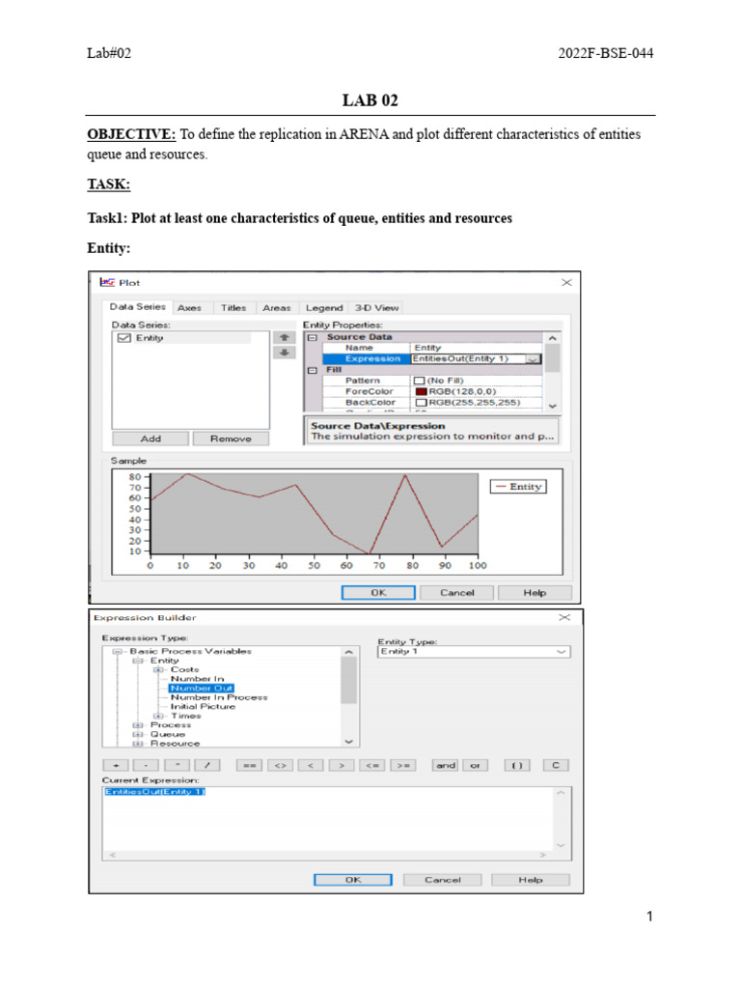Select Number In tree item
Viewport: 741px width, 989px height.
197,679
